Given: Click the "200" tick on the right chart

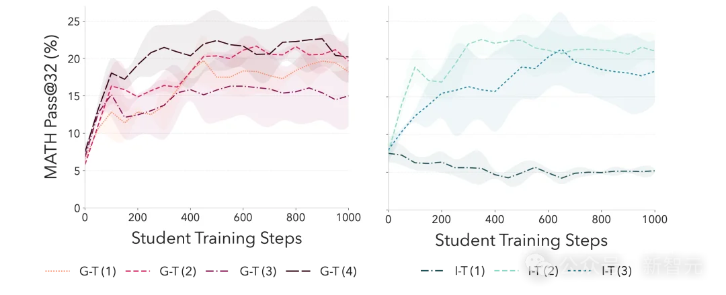Looking at the screenshot, I should coord(441,219).
